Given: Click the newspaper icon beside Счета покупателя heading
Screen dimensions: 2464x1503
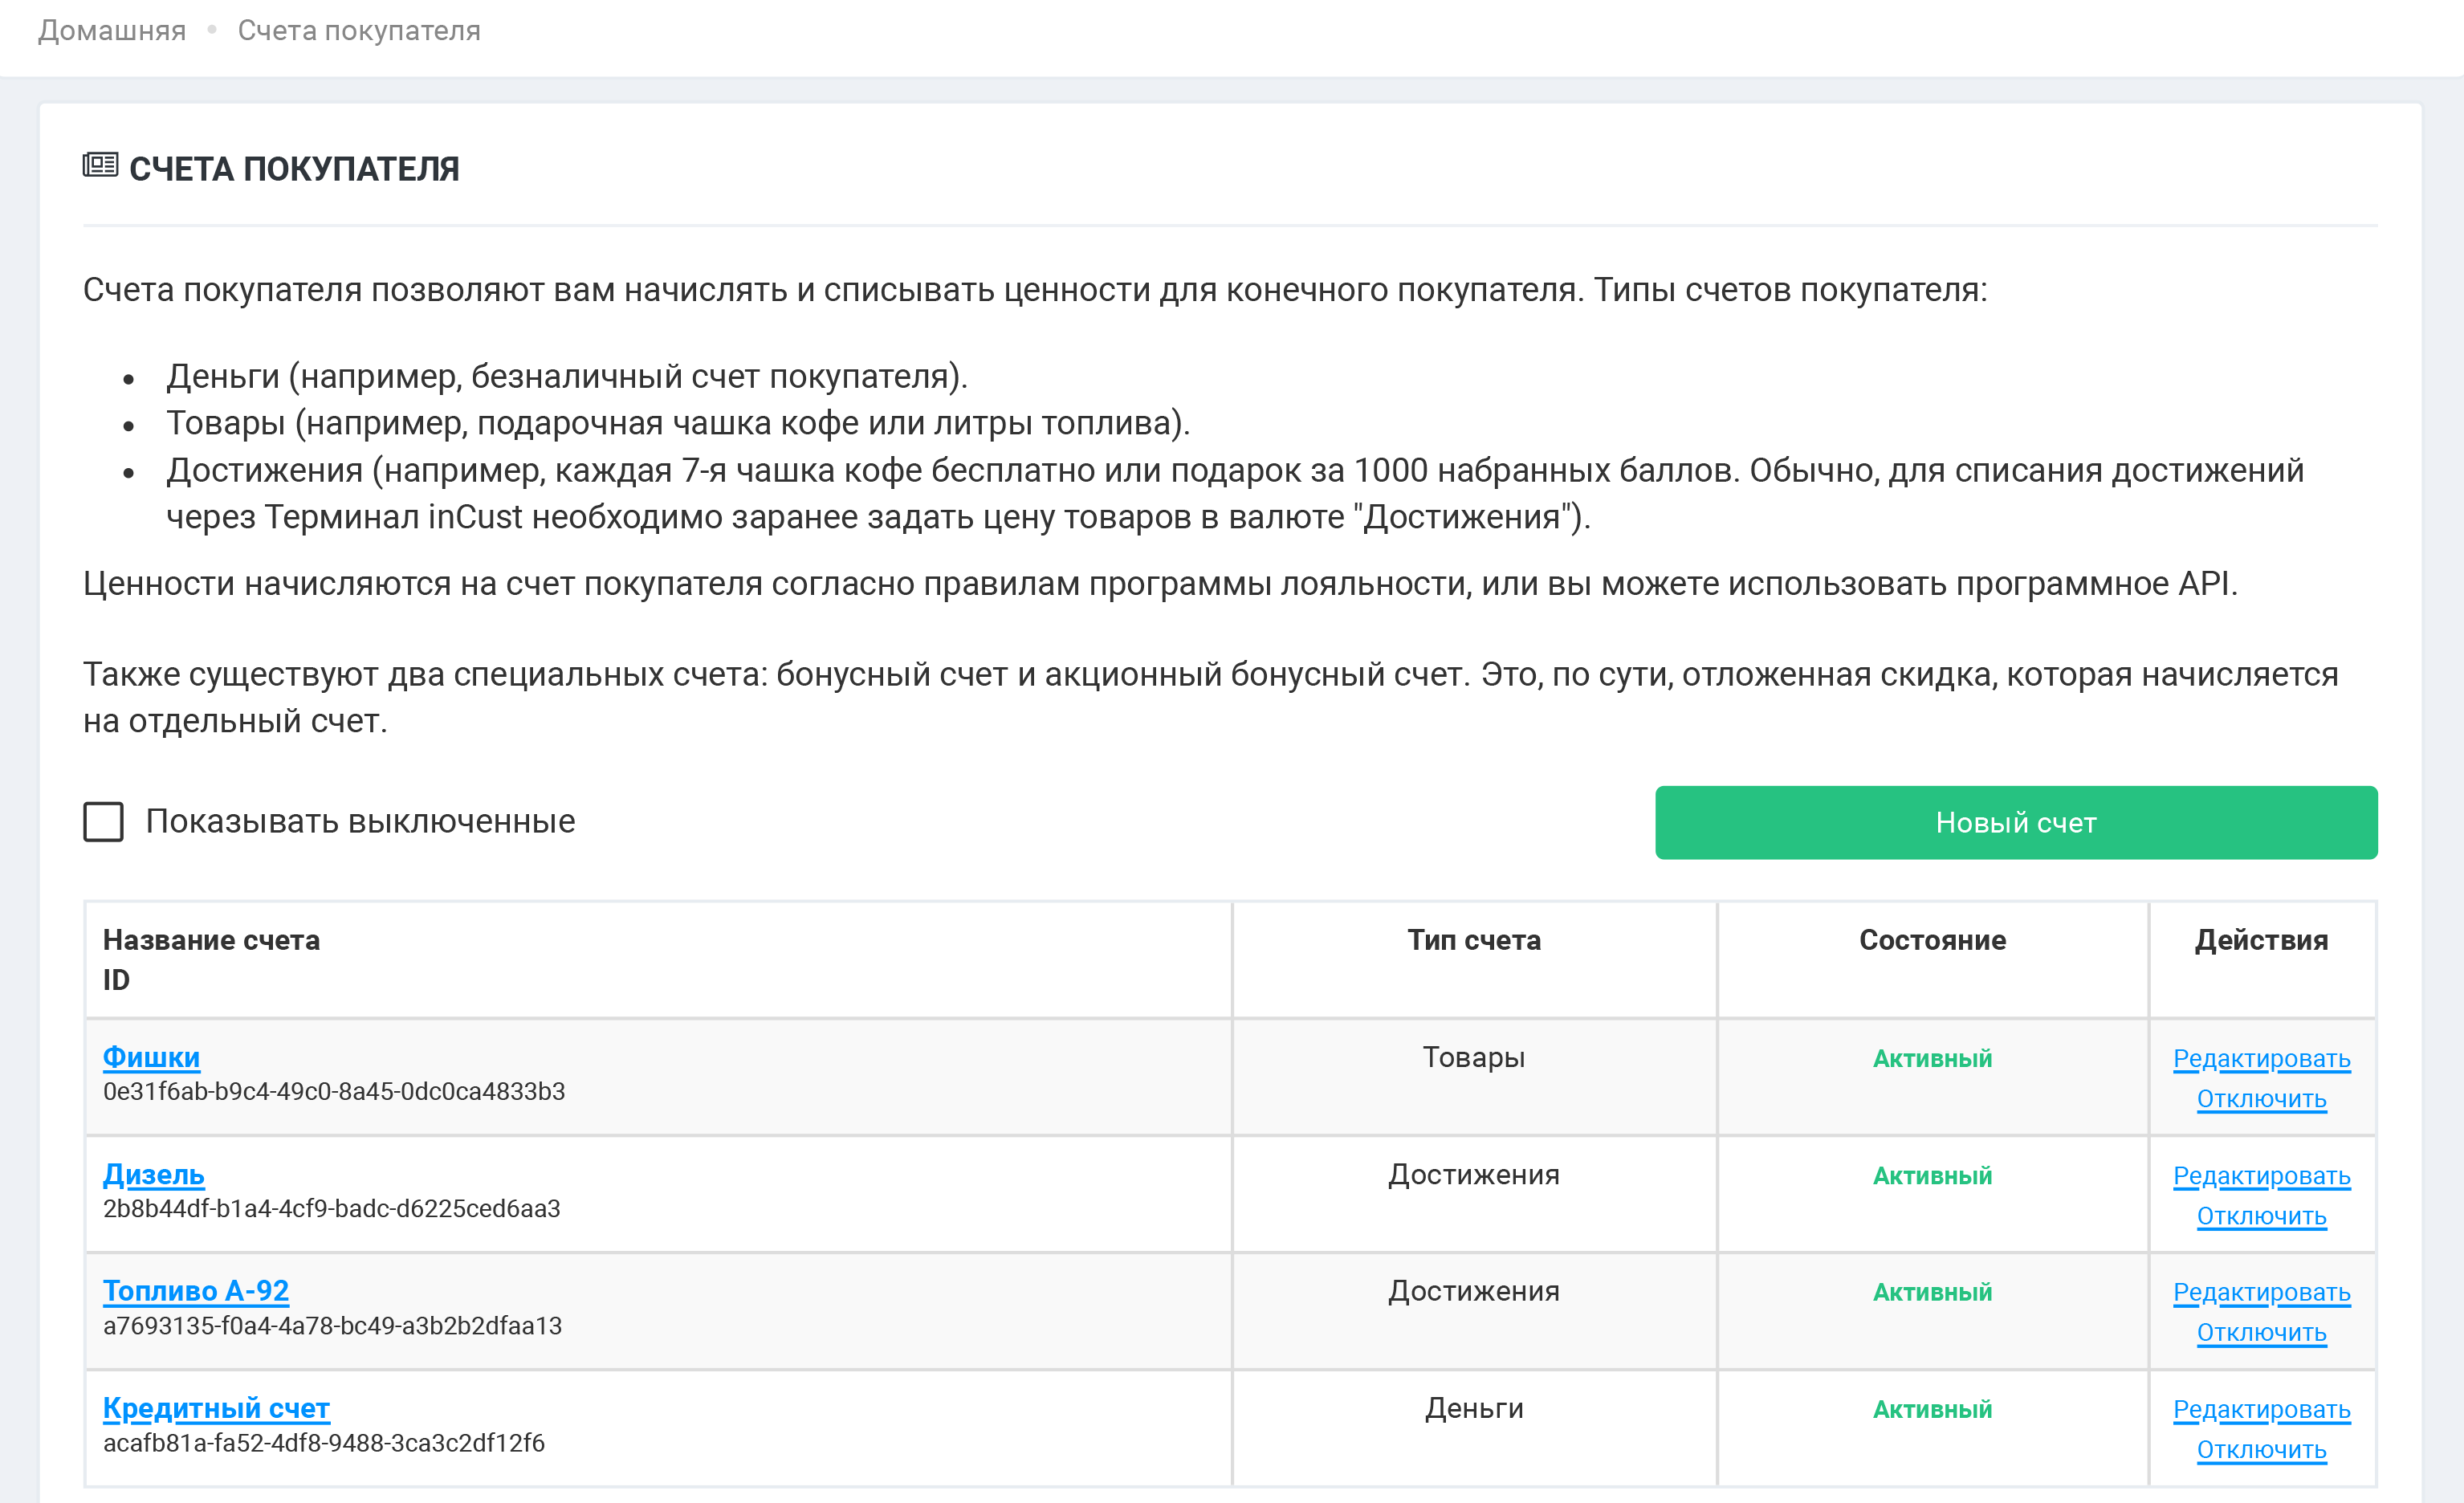Looking at the screenshot, I should click(100, 165).
